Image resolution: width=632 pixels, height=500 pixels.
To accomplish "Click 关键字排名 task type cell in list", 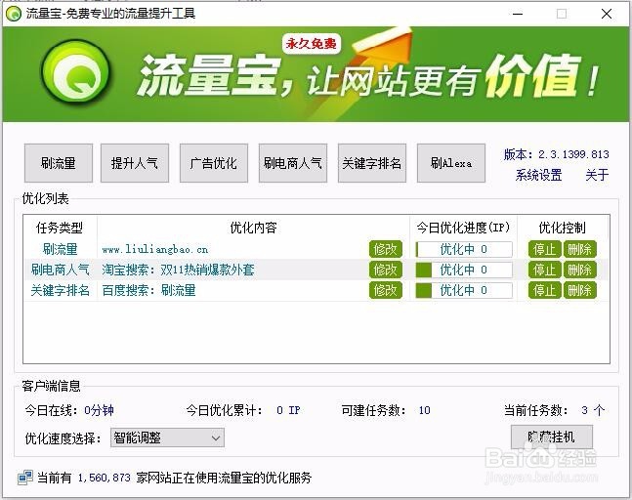I will pyautogui.click(x=60, y=290).
